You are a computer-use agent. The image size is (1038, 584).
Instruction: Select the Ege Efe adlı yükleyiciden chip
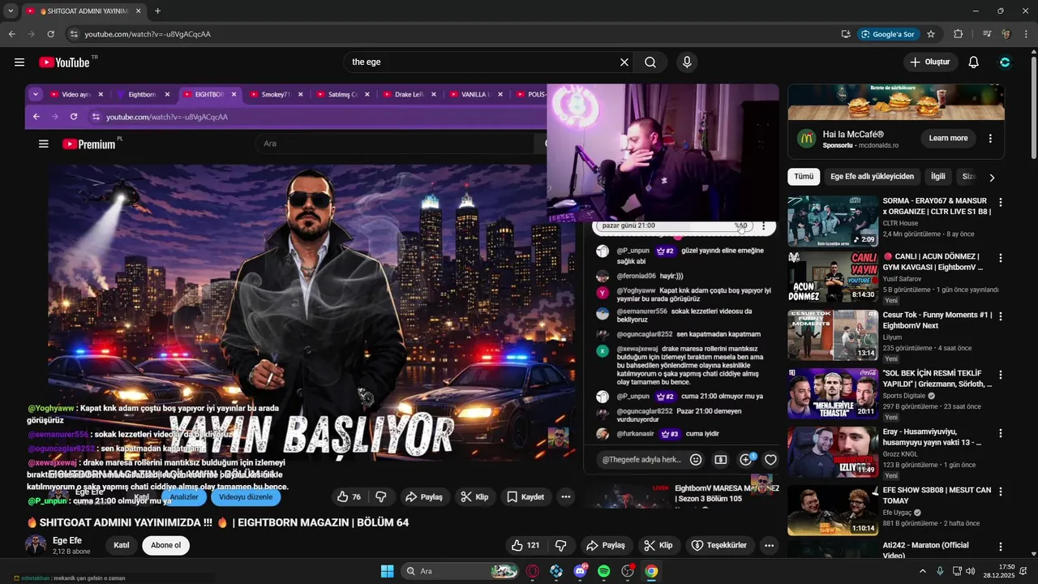(x=872, y=176)
